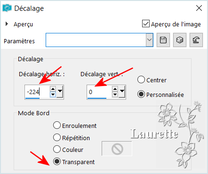Decrease horizontal offset with down arrow
The width and height of the screenshot is (208, 174).
pyautogui.click(x=53, y=95)
